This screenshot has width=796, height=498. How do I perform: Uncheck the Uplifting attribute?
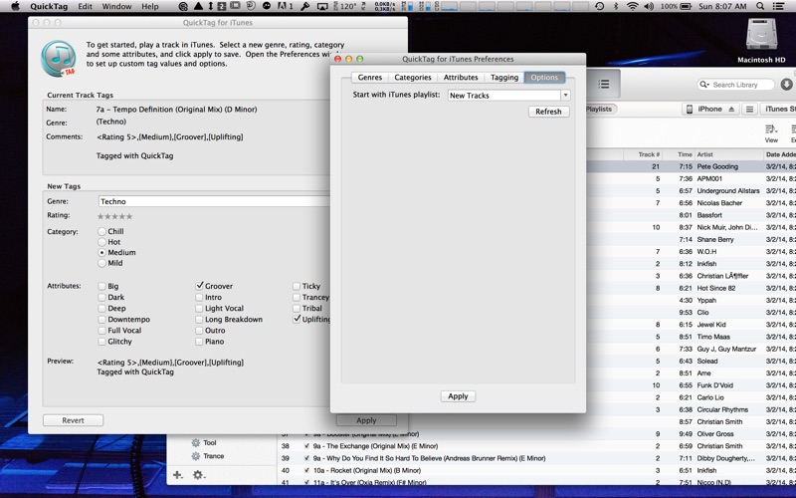297,319
